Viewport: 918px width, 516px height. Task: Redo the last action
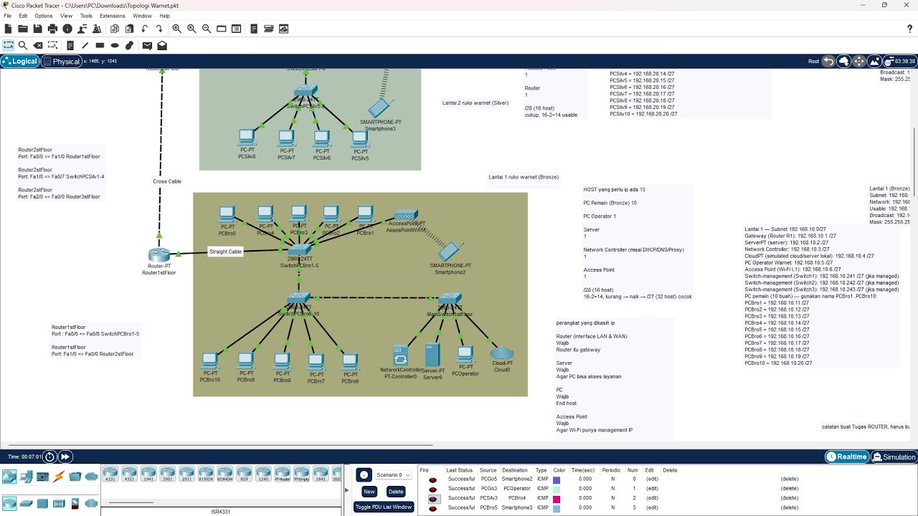click(x=159, y=29)
